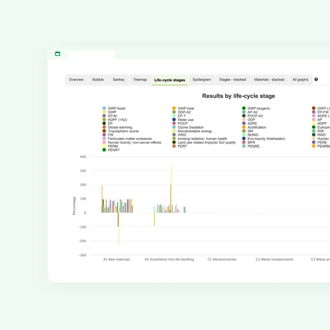
Task: Toggle Ionising radiation, human health entry
Action: click(x=200, y=138)
